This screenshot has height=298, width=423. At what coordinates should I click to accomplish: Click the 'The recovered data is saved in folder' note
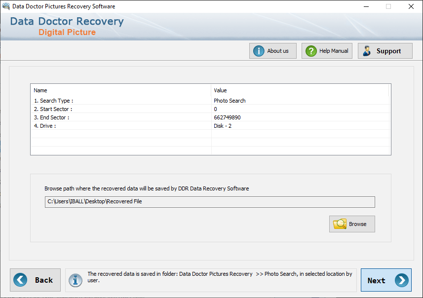pos(220,277)
